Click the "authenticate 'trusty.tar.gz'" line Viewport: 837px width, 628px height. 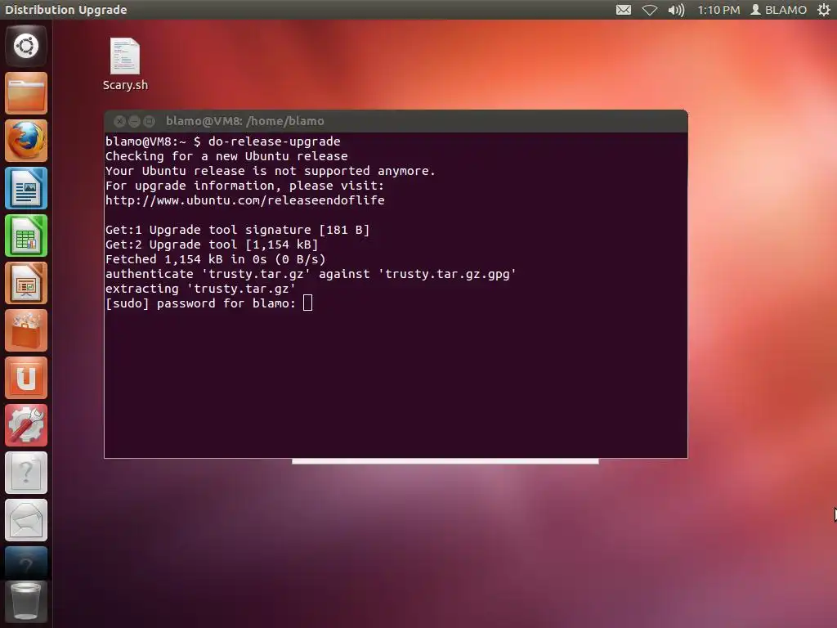[x=311, y=274]
